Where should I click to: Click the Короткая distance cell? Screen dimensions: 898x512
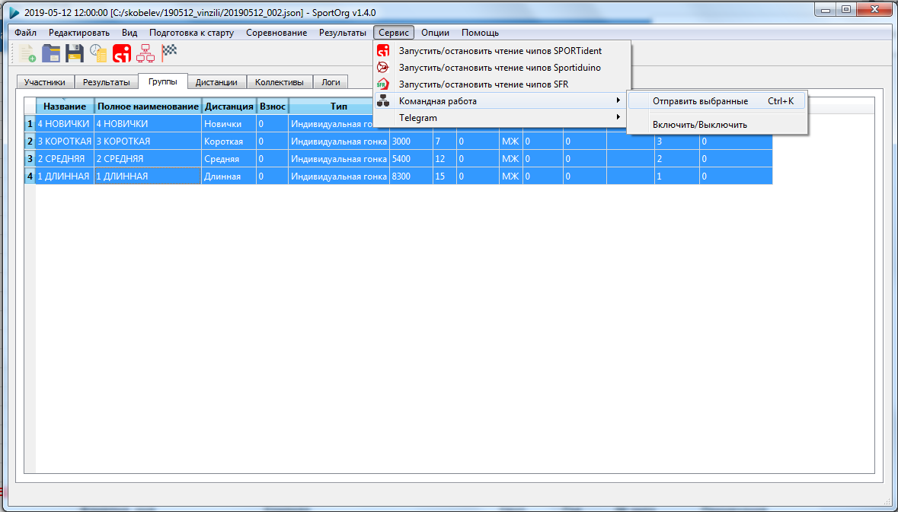(x=229, y=142)
